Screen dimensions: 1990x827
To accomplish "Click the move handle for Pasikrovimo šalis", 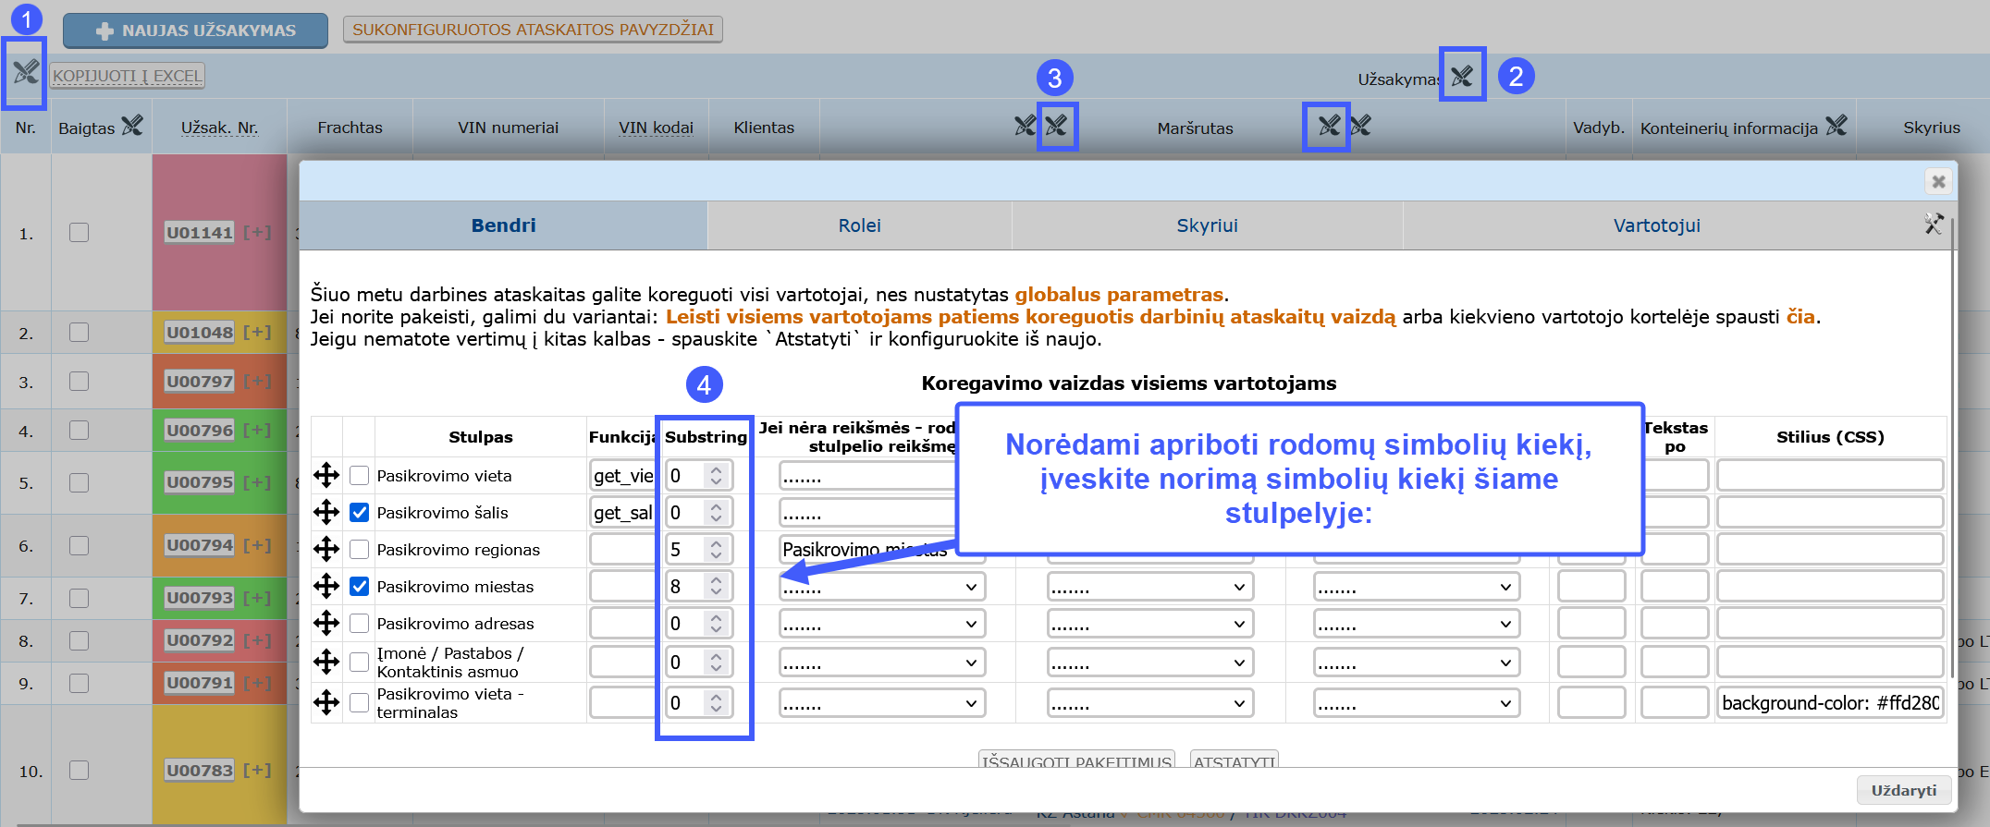I will click(326, 513).
